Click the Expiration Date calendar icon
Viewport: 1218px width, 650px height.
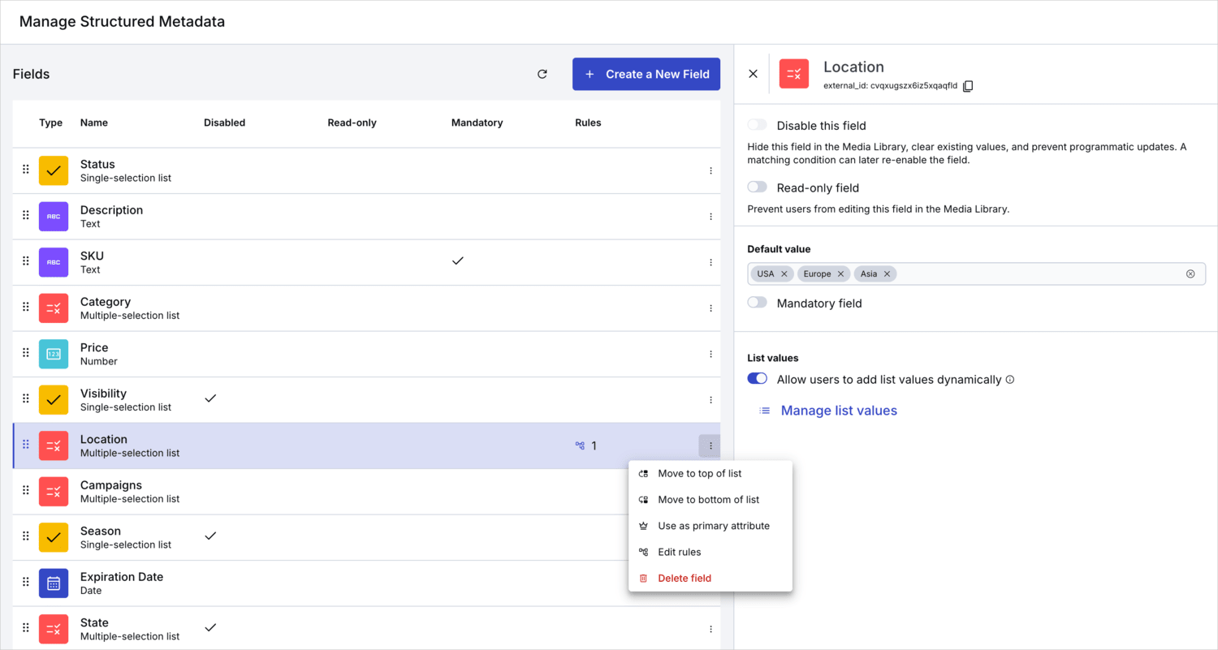click(54, 583)
